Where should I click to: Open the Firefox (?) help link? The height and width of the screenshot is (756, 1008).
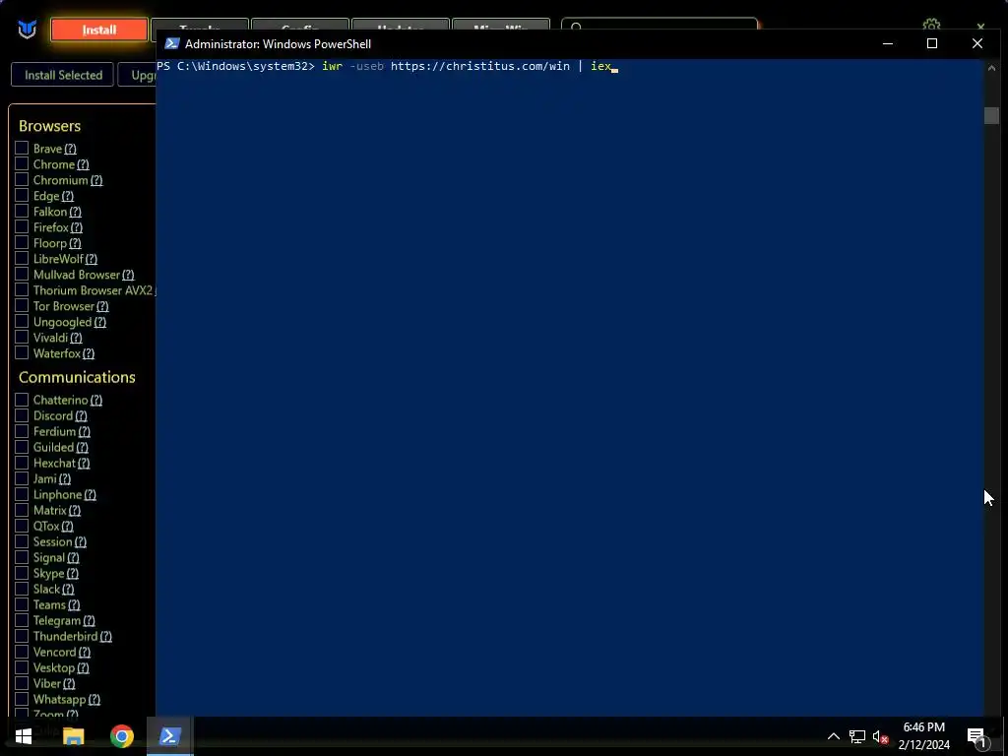coord(77,227)
